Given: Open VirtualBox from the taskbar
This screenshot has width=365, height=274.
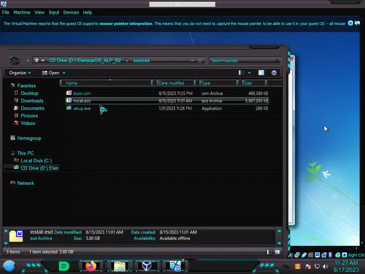Looking at the screenshot, I should click(x=146, y=266).
